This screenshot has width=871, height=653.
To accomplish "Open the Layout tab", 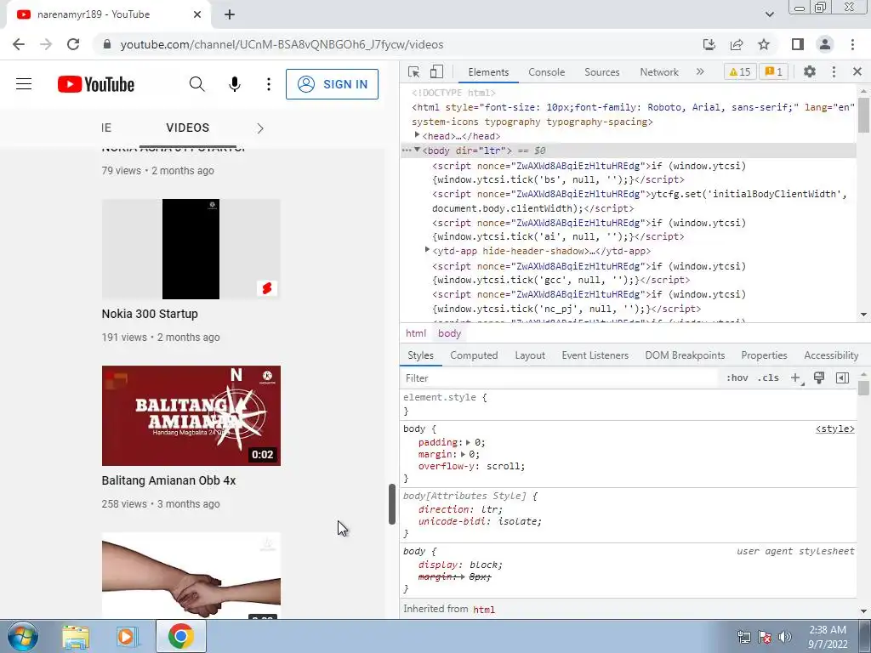I will pyautogui.click(x=530, y=355).
